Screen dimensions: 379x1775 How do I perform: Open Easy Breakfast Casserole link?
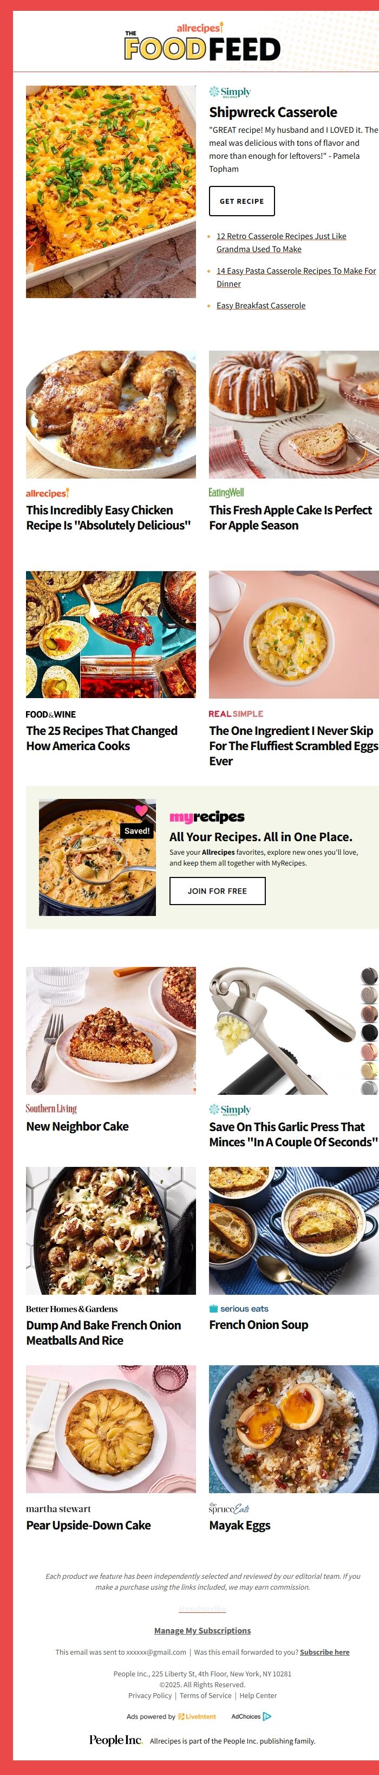click(260, 305)
